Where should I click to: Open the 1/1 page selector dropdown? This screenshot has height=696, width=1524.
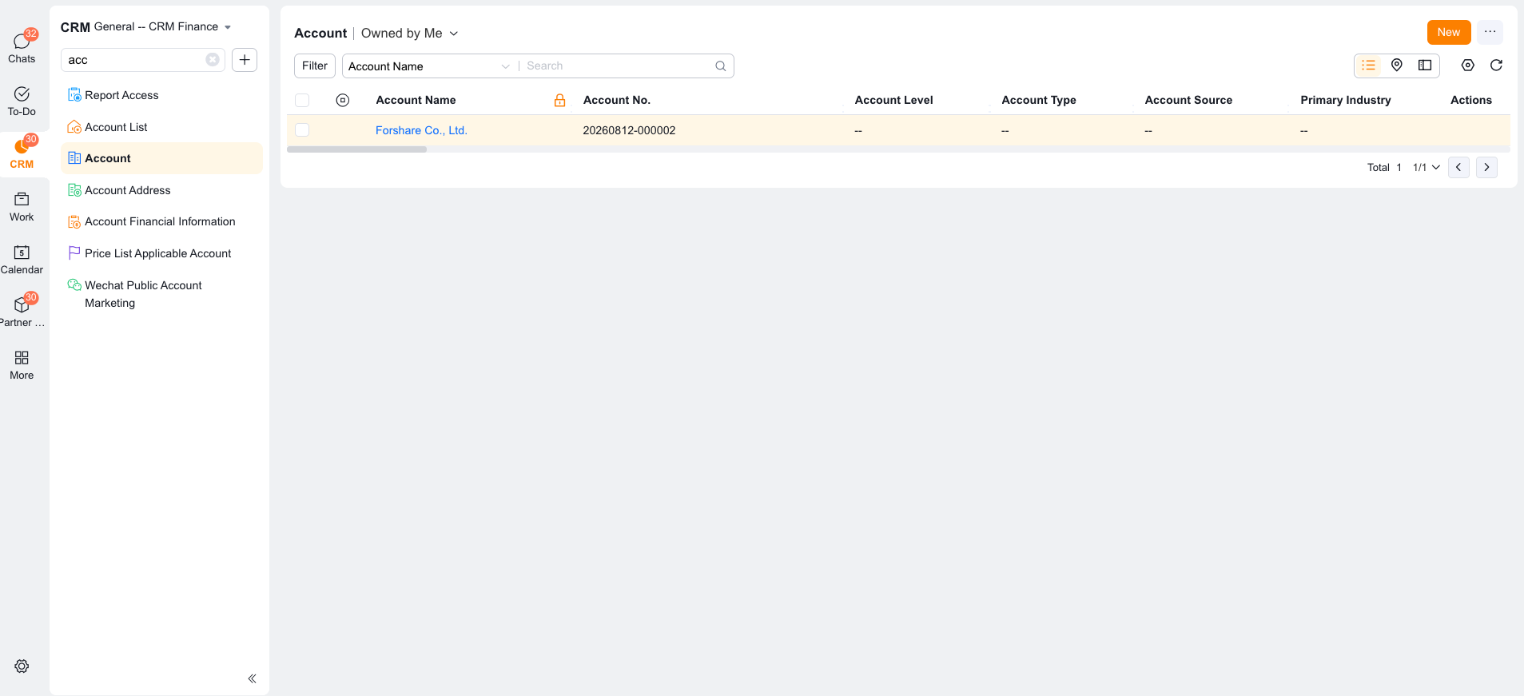pyautogui.click(x=1427, y=167)
